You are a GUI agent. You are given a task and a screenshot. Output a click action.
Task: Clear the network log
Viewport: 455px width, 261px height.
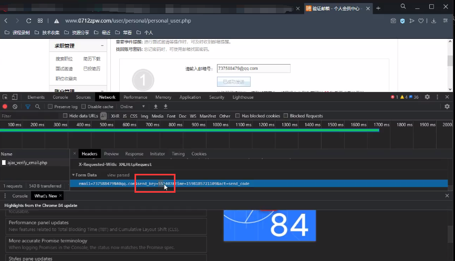pos(15,107)
